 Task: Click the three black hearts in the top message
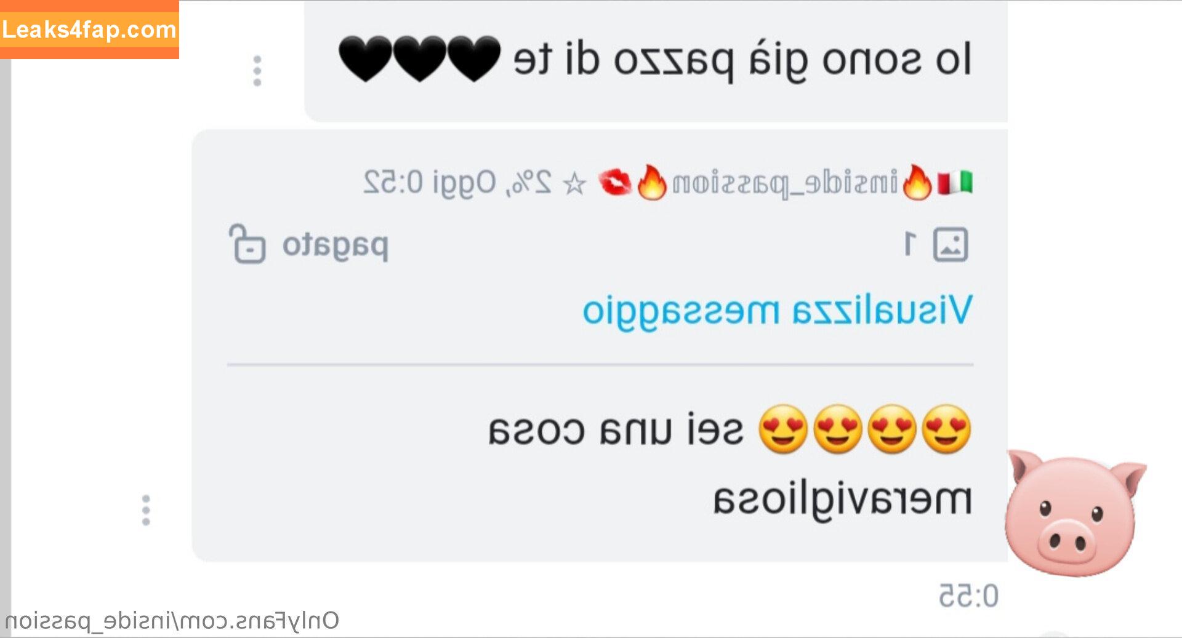[420, 59]
